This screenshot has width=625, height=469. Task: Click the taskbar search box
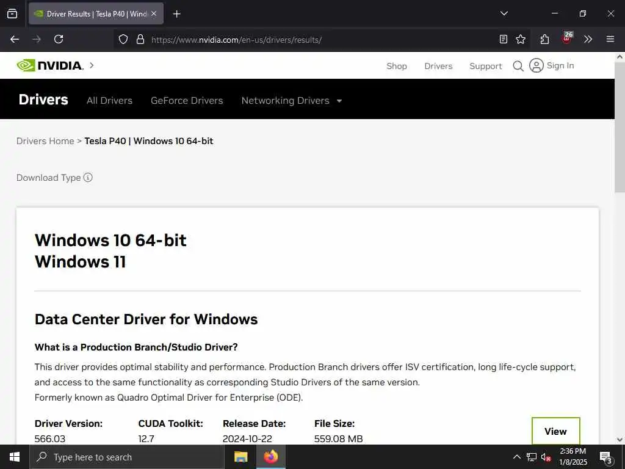click(x=127, y=457)
